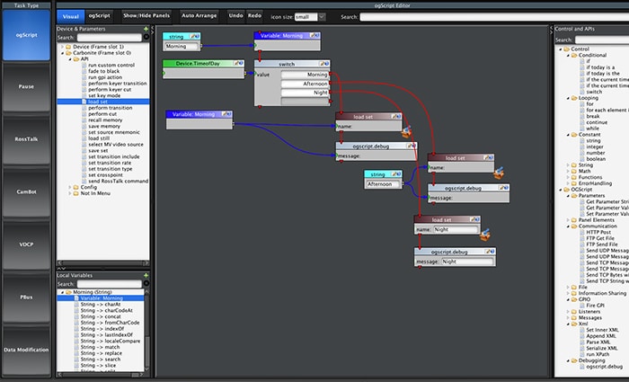629x382 pixels.
Task: Collapse the API folder in device tree
Action: click(70, 59)
